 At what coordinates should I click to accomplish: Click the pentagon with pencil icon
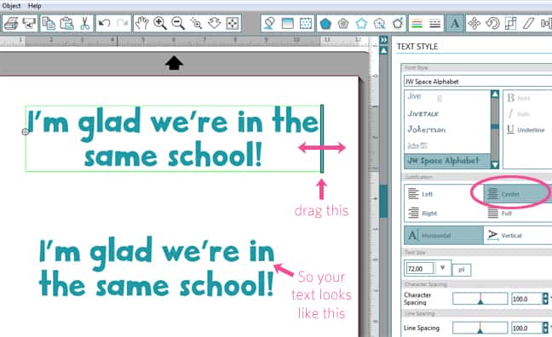(x=398, y=24)
